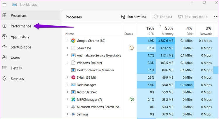
Task: Expand the Antimalware Service Executable group
Action: click(67, 55)
